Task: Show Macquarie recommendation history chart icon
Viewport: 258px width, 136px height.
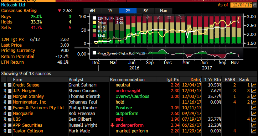Action: 254,114
